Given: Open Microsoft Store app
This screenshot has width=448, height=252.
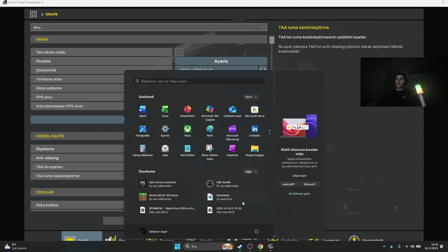Looking at the screenshot, I should point(255,111).
